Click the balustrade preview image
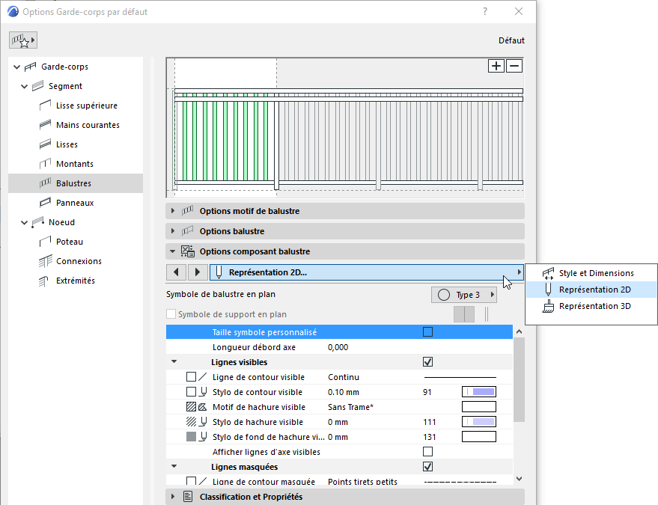Screen dimensions: 658x505 click(x=345, y=127)
